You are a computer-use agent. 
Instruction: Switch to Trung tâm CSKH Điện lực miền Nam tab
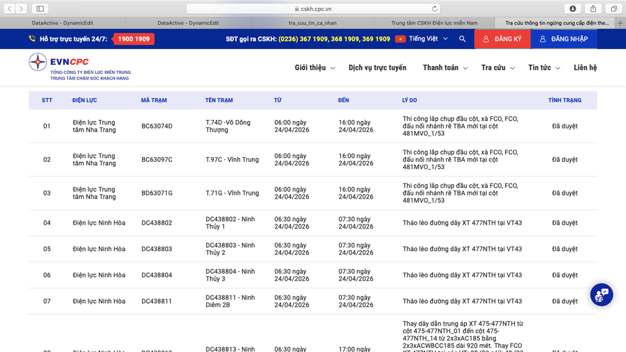pos(434,23)
